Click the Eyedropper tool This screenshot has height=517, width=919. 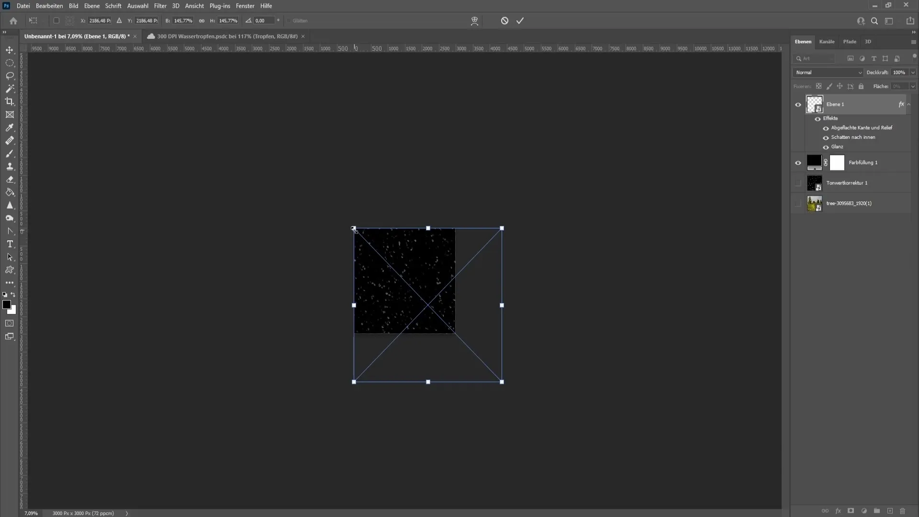[10, 127]
